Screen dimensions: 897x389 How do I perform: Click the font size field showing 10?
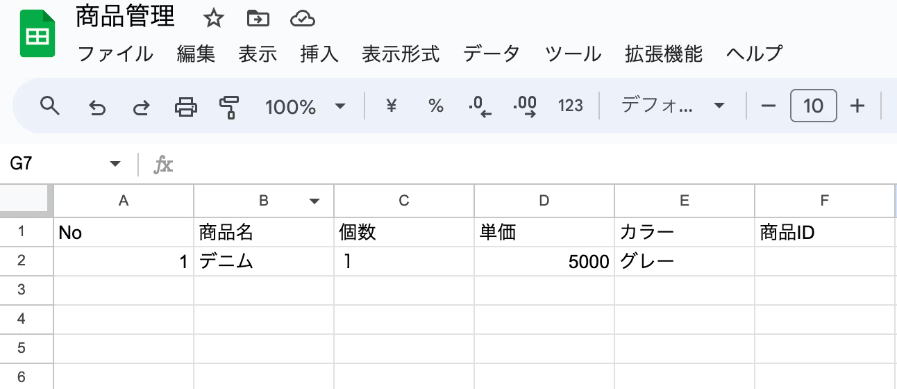coord(813,106)
